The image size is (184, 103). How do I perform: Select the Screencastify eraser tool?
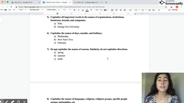click(x=13, y=102)
